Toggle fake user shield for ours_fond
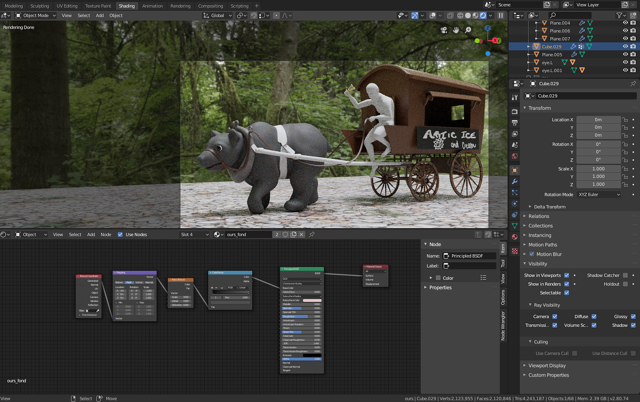This screenshot has height=402, width=640. [x=285, y=234]
